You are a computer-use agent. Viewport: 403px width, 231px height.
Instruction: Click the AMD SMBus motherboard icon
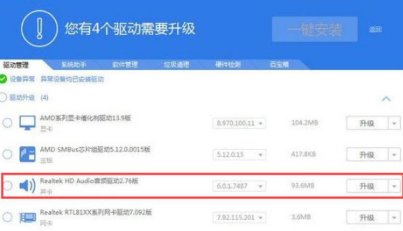click(26, 154)
